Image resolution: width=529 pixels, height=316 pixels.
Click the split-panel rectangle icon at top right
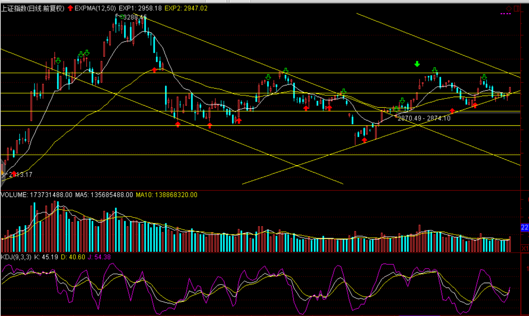pyautogui.click(x=517, y=9)
